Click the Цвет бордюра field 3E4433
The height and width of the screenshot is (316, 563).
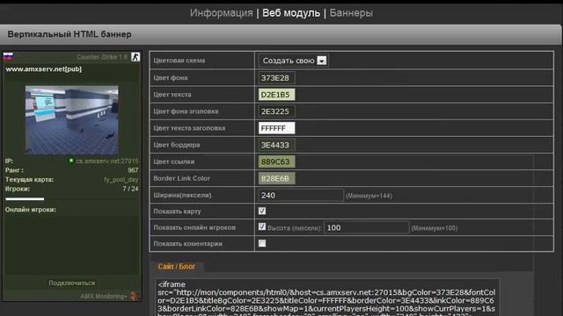click(x=276, y=145)
